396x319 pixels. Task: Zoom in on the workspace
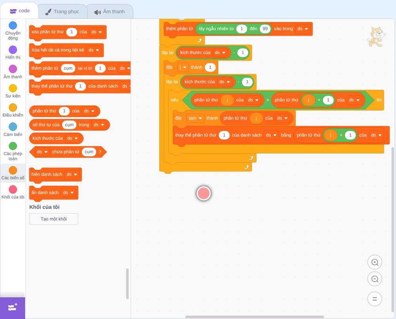375,262
